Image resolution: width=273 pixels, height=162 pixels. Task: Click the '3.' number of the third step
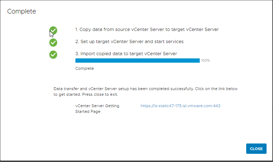point(77,54)
